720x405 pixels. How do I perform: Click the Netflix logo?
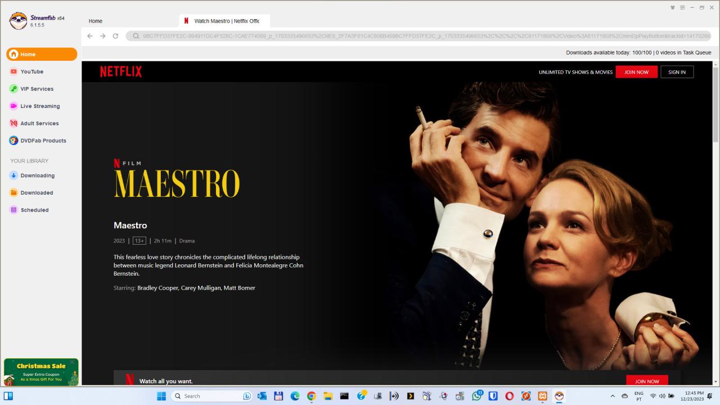click(x=121, y=71)
